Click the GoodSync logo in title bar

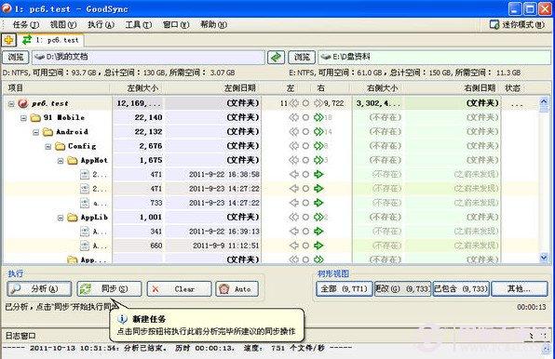click(x=7, y=7)
